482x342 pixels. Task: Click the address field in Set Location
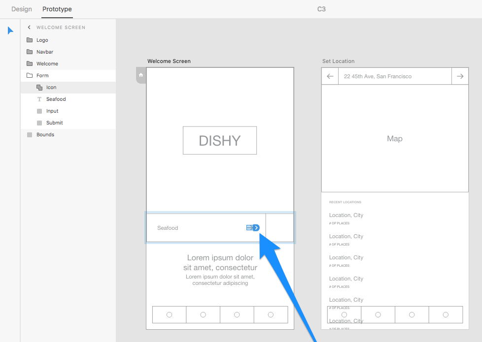[x=394, y=76]
